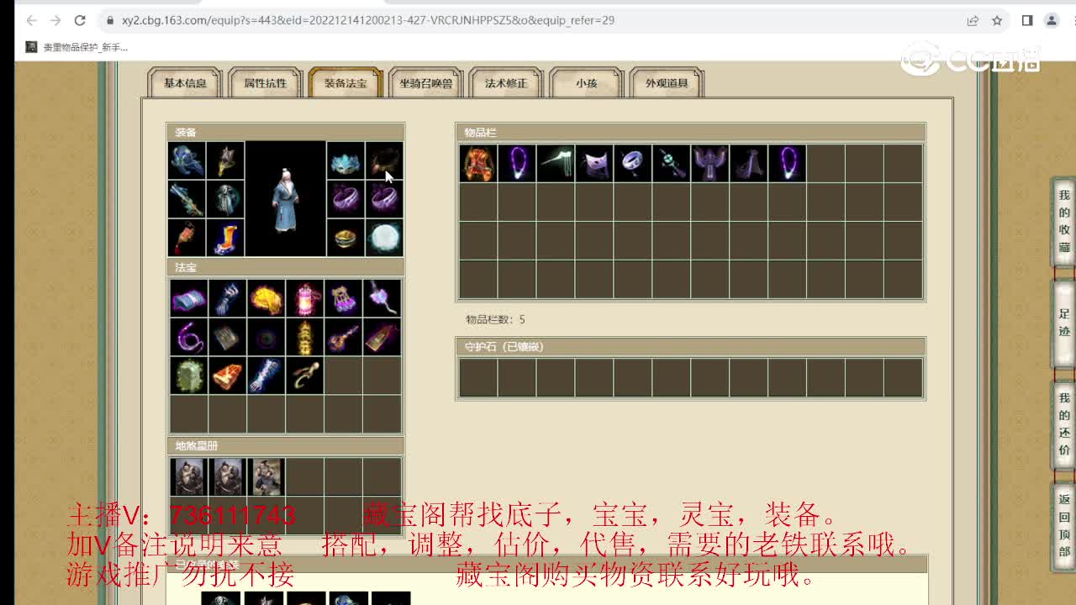
Task: Inspect the blue helmet in equipment slots
Action: coord(187,160)
